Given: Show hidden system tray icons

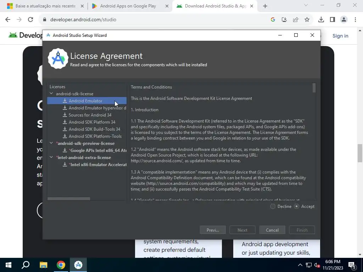Looking at the screenshot, I should (x=300, y=265).
